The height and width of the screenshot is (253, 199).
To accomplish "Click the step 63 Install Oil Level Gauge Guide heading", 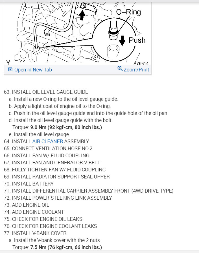I will pyautogui.click(x=46, y=92).
